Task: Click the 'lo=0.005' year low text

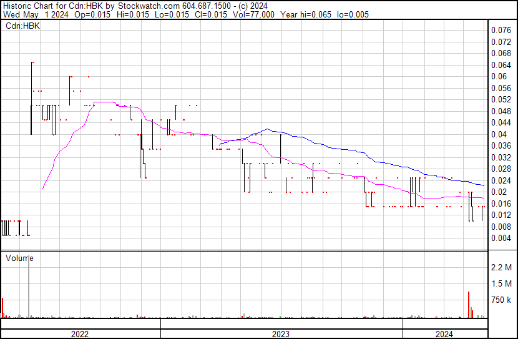Action: point(353,14)
